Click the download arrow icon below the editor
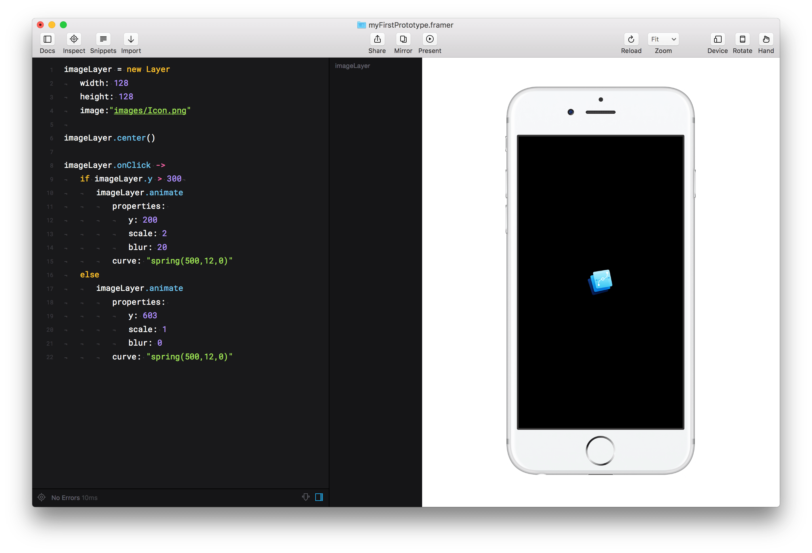 coord(306,497)
